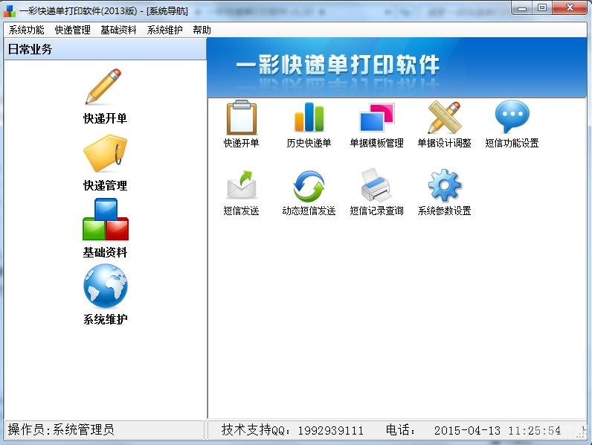Select 快递管理 yellow tag in sidebar

105,155
